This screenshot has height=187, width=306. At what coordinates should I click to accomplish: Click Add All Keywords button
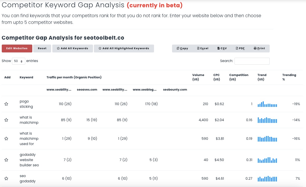[72, 48]
